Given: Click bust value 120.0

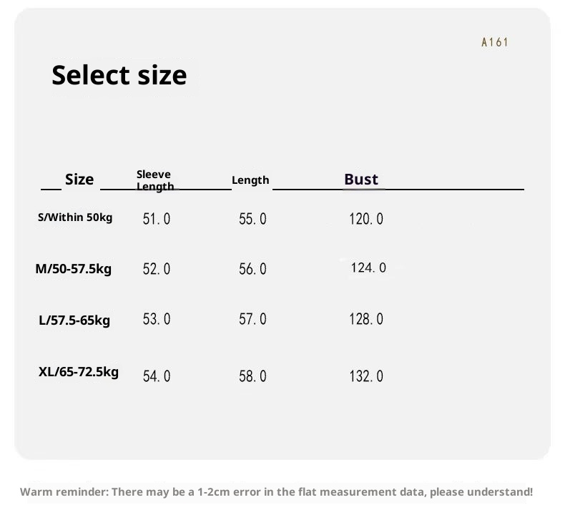Looking at the screenshot, I should [x=366, y=219].
